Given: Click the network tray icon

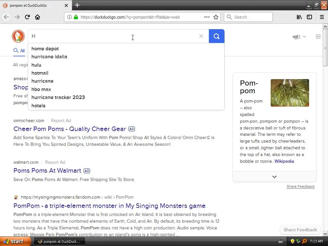Looking at the screenshot, I should tap(298, 241).
